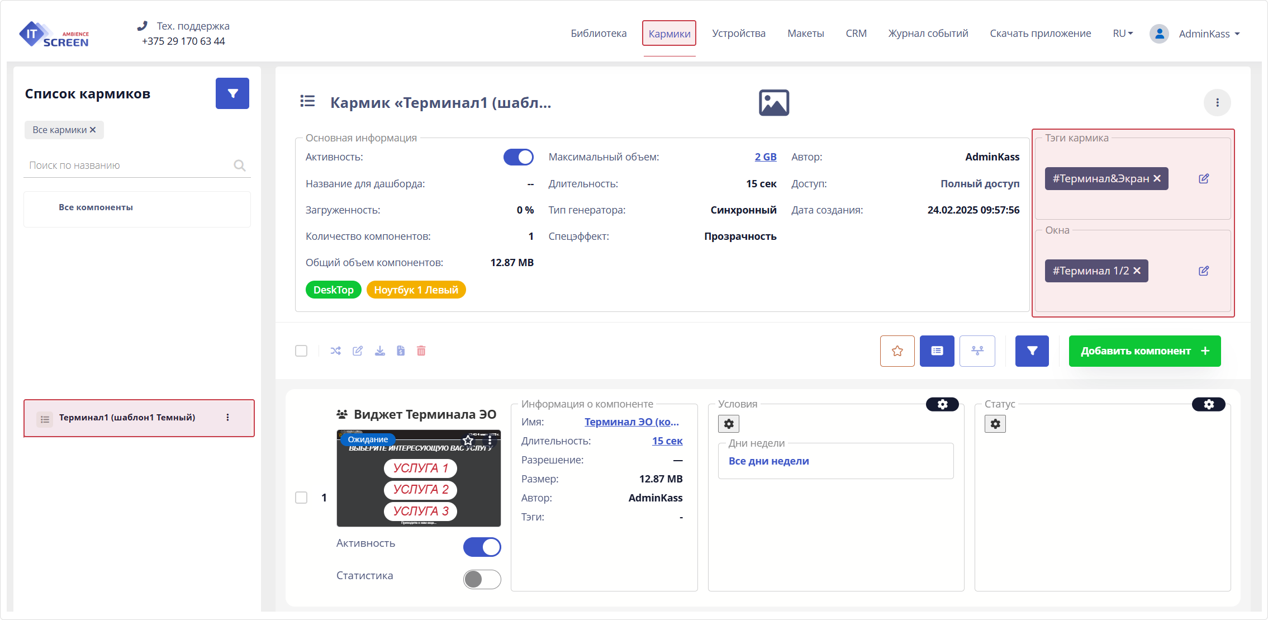
Task: Open the 2 GB maximum volume link
Action: tap(765, 157)
